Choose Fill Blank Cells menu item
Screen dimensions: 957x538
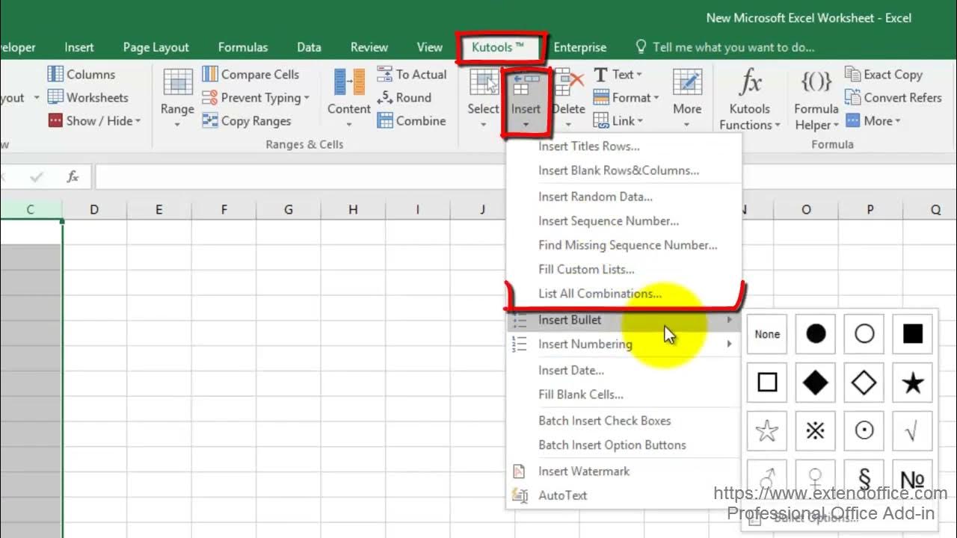point(624,395)
